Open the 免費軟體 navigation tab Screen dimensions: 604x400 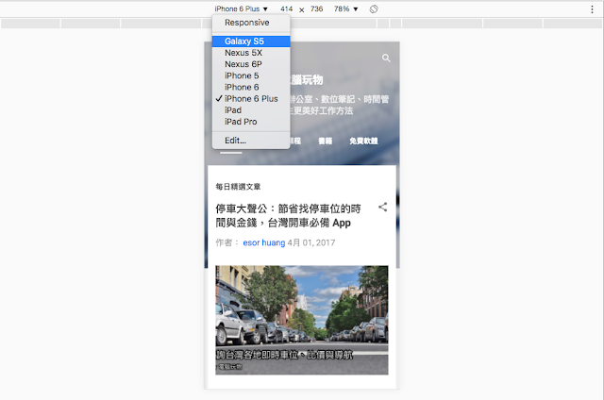tap(363, 141)
